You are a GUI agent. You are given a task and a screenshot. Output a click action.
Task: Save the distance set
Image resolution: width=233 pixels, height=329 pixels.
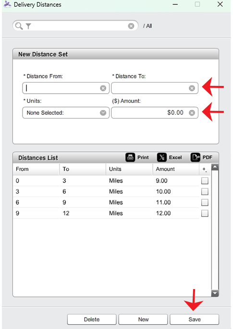click(195, 319)
